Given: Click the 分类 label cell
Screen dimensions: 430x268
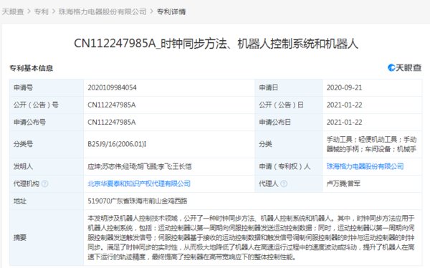Looking at the screenshot, I should [x=289, y=144].
